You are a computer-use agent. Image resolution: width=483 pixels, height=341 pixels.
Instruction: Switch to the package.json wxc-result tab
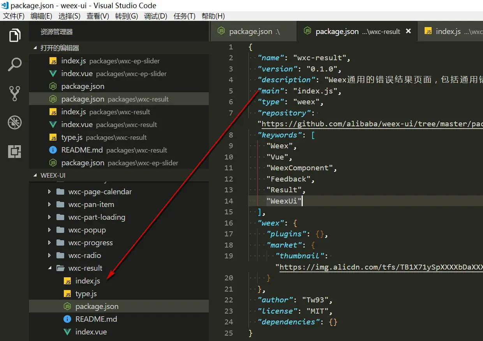pyautogui.click(x=357, y=31)
